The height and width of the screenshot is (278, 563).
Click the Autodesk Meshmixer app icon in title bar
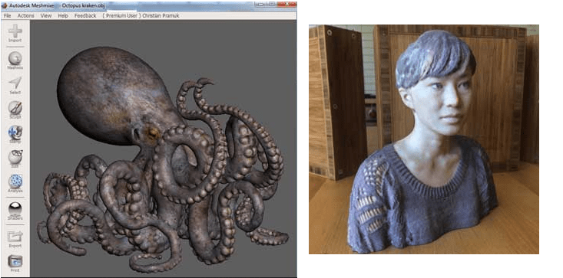5,5
